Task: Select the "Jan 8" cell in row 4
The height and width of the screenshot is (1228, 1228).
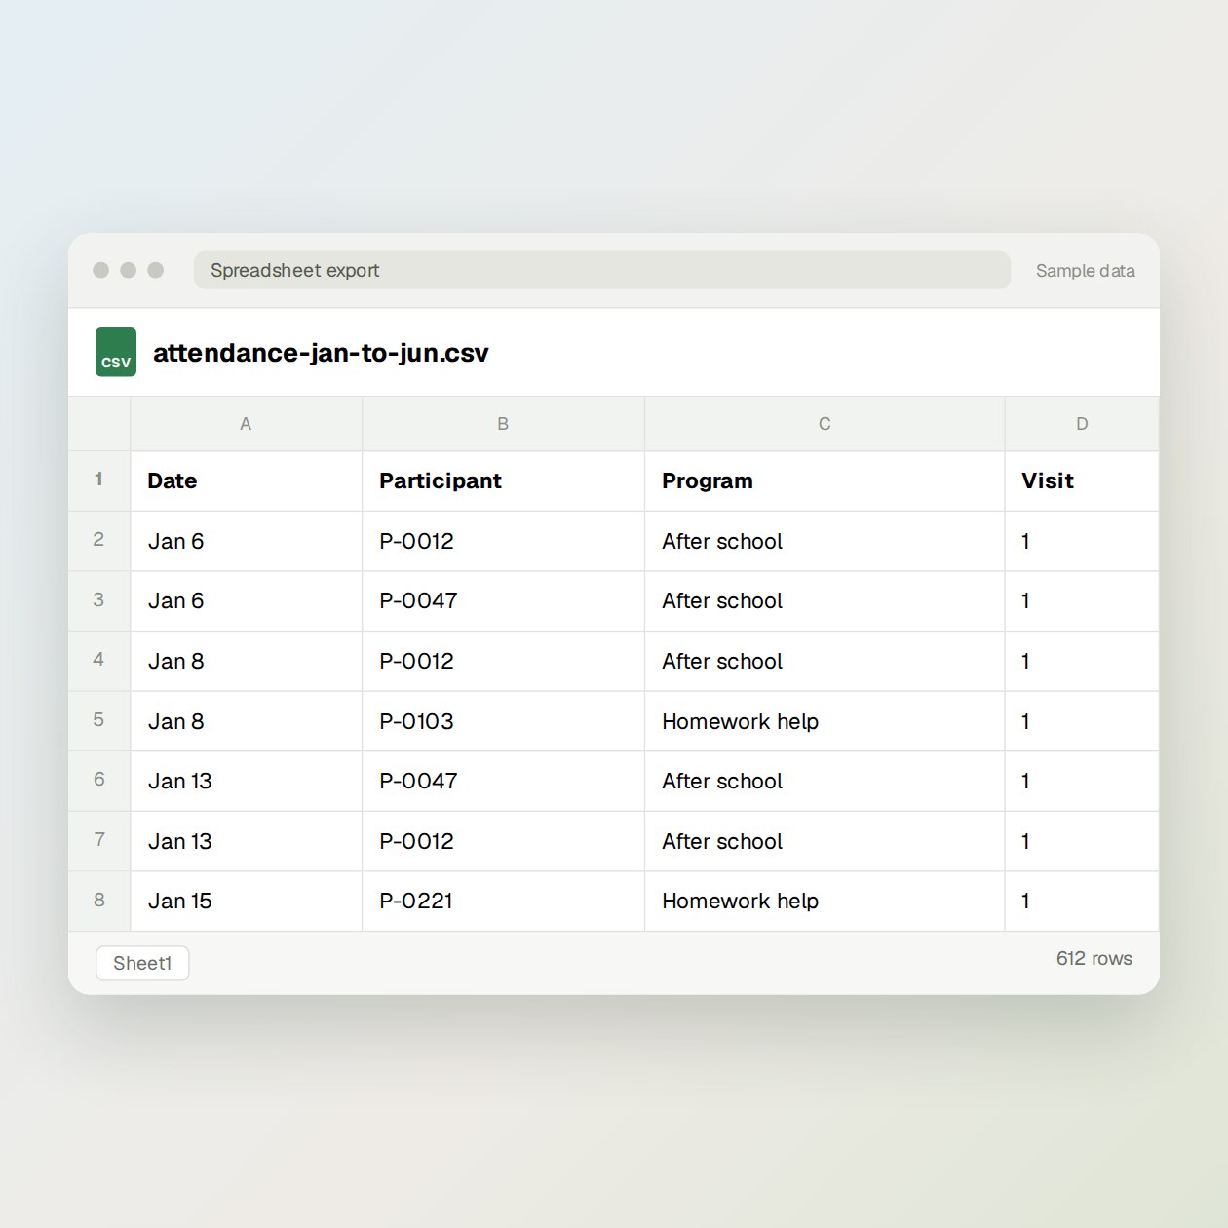Action: (x=246, y=661)
